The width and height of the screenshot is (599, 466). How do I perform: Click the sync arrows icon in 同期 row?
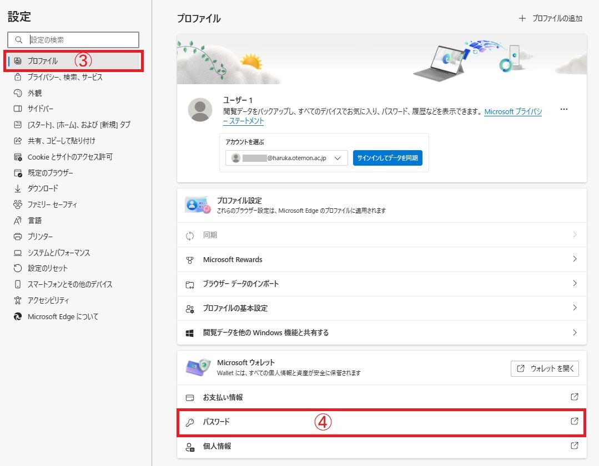click(189, 235)
